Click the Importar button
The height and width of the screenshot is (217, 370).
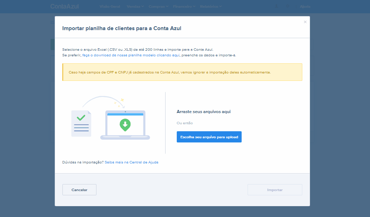[275, 190]
